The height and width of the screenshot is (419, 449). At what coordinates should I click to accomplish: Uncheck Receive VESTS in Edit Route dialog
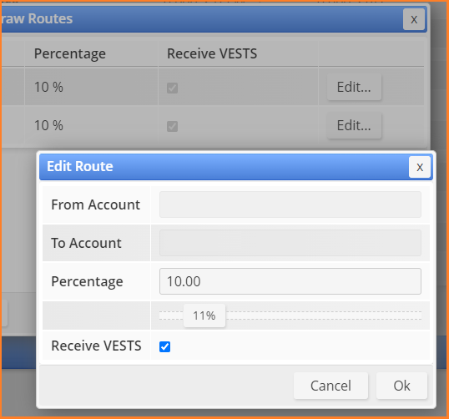pos(164,346)
